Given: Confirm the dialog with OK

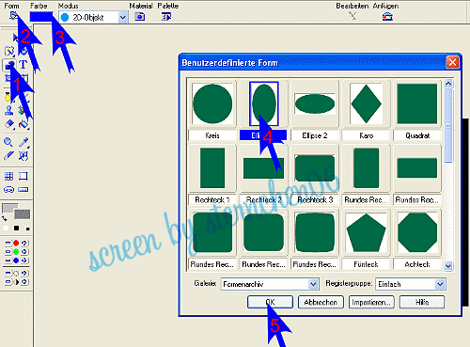Looking at the screenshot, I should [270, 302].
